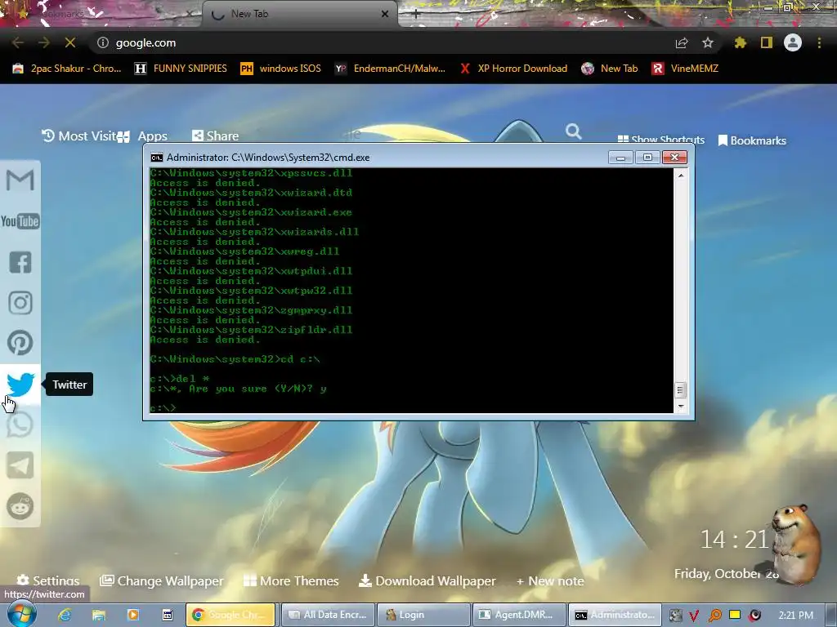Click the hamster desktop mascot
Viewport: 837px width, 627px height.
pyautogui.click(x=795, y=544)
